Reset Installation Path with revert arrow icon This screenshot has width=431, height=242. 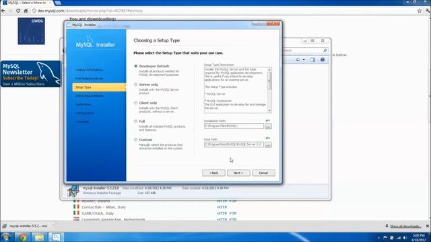pyautogui.click(x=268, y=120)
